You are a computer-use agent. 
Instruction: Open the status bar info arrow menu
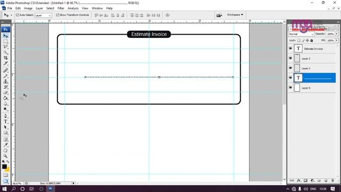click(74, 183)
